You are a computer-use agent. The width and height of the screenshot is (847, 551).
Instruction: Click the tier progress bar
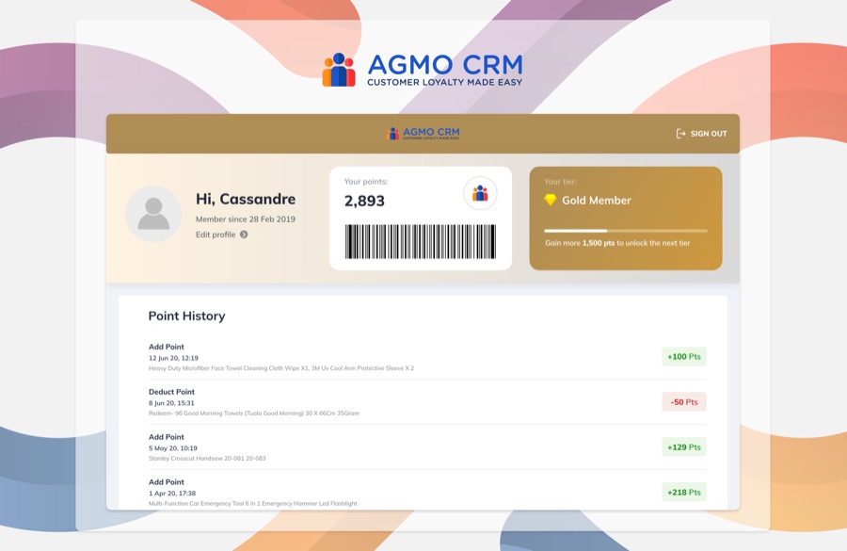tap(626, 231)
